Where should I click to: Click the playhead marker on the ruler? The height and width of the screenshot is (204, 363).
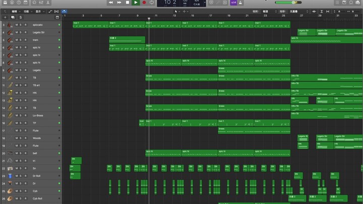point(149,19)
